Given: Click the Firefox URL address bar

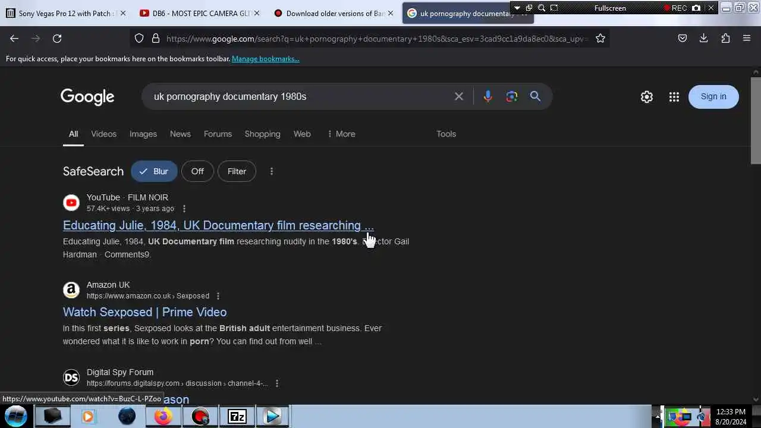Looking at the screenshot, I should [376, 39].
